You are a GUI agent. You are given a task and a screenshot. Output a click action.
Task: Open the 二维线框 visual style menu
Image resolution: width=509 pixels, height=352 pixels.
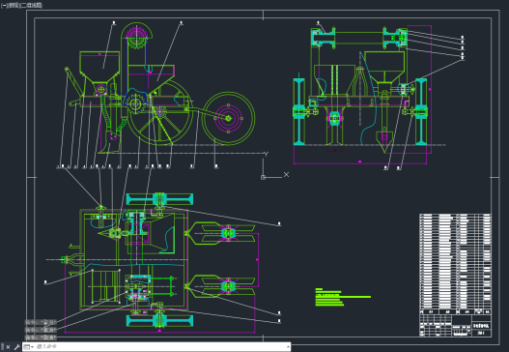pos(32,5)
